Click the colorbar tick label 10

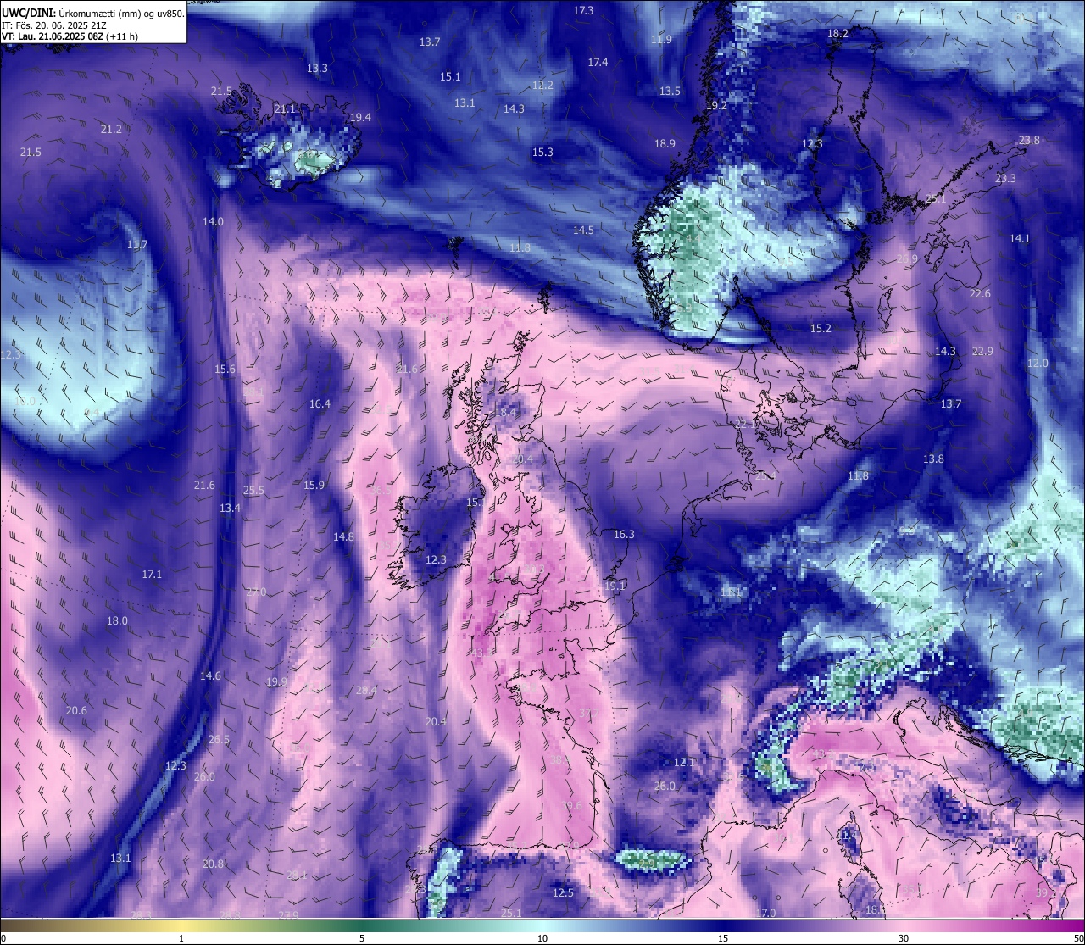coord(542,938)
